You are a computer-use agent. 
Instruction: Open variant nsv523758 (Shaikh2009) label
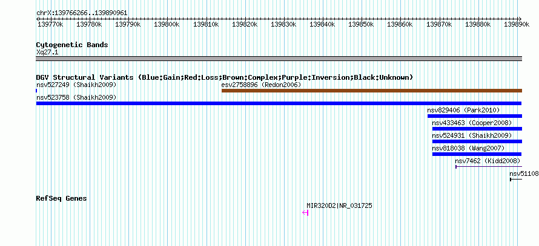pyautogui.click(x=76, y=97)
